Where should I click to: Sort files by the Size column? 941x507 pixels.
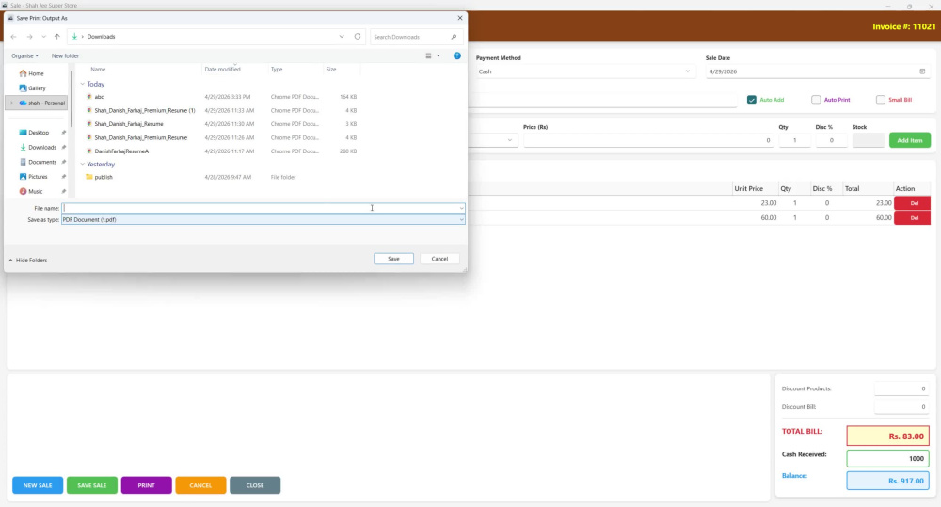pyautogui.click(x=330, y=69)
